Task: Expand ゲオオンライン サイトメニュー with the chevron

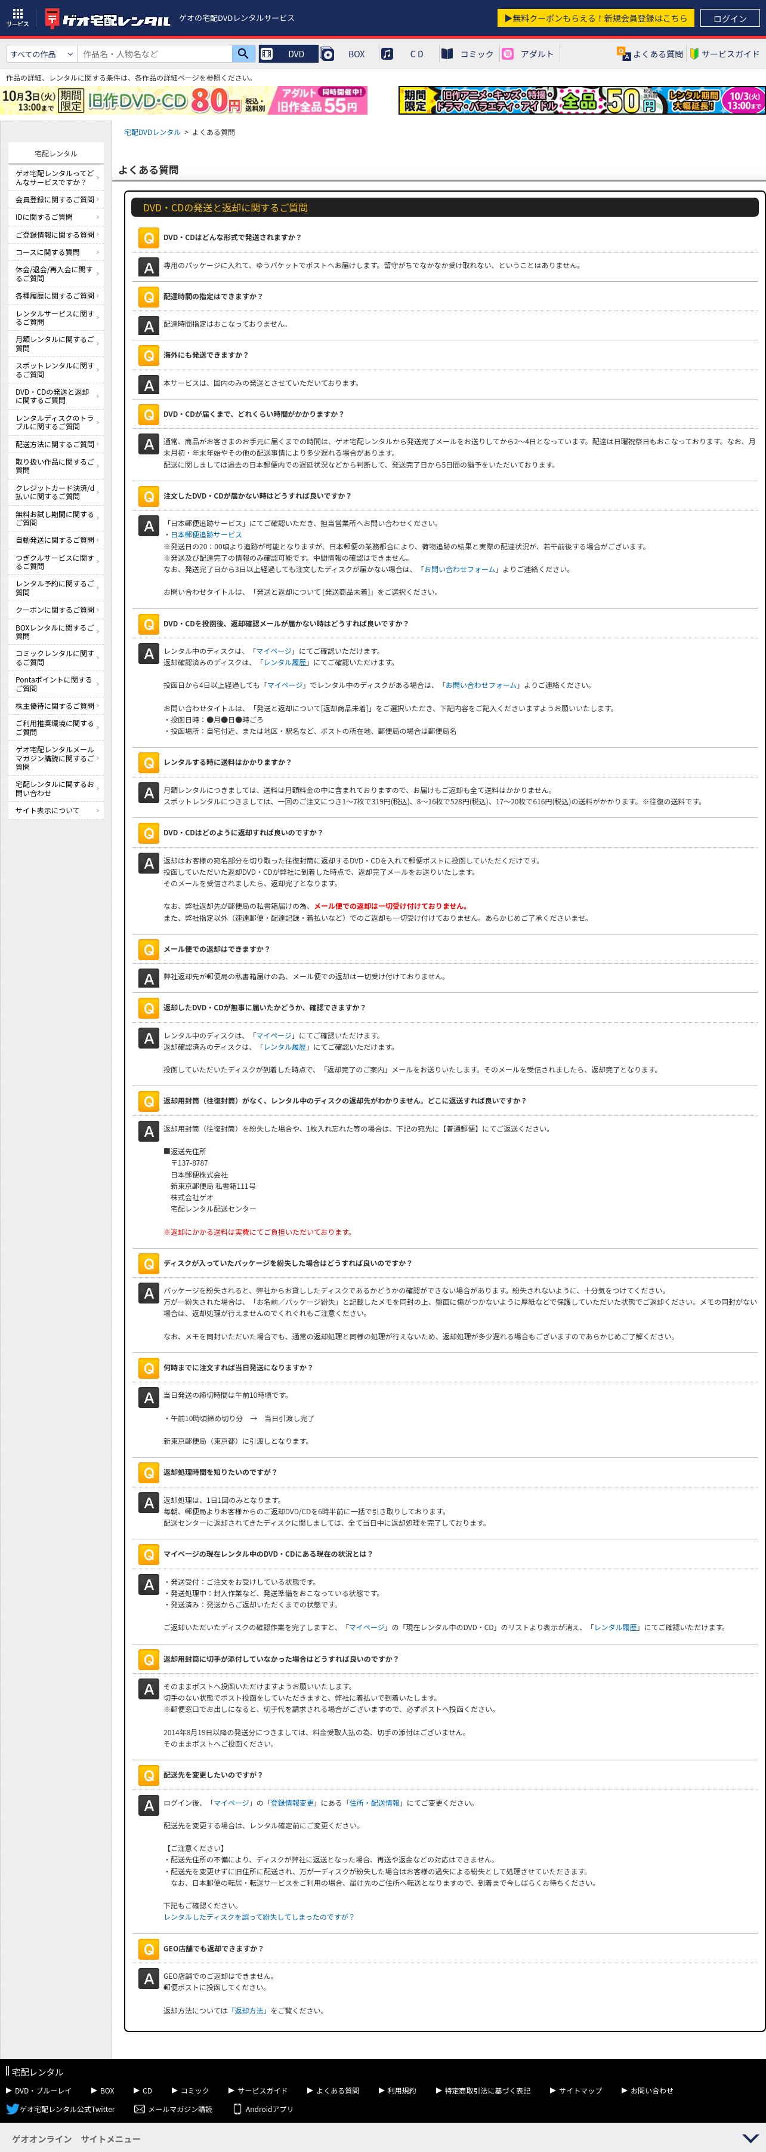Action: (x=750, y=2139)
